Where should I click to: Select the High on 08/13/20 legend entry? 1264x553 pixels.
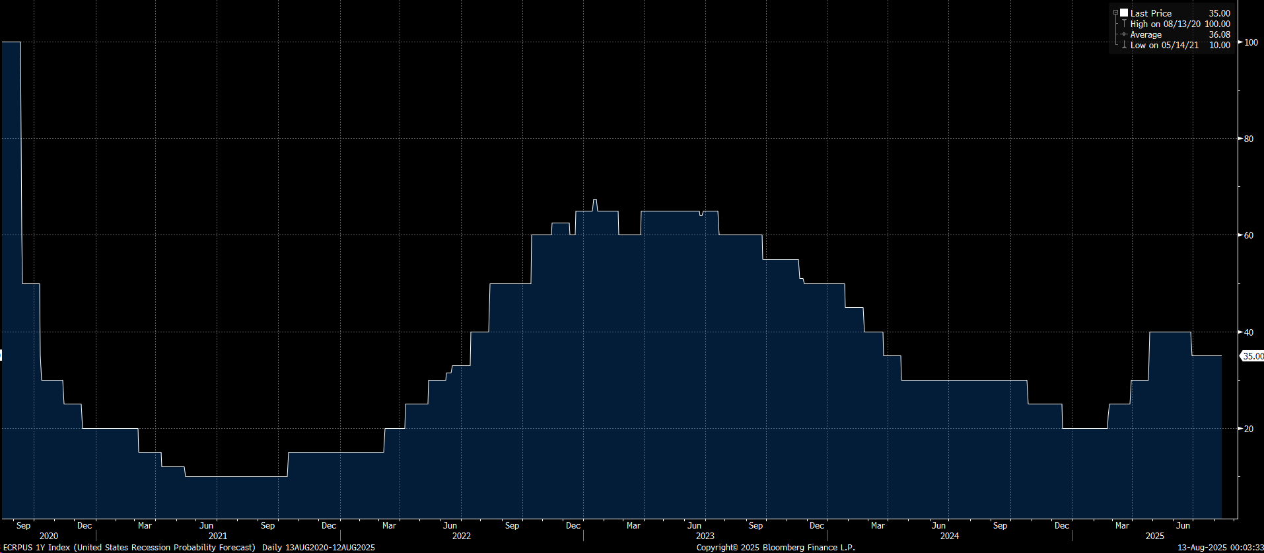click(x=1165, y=24)
